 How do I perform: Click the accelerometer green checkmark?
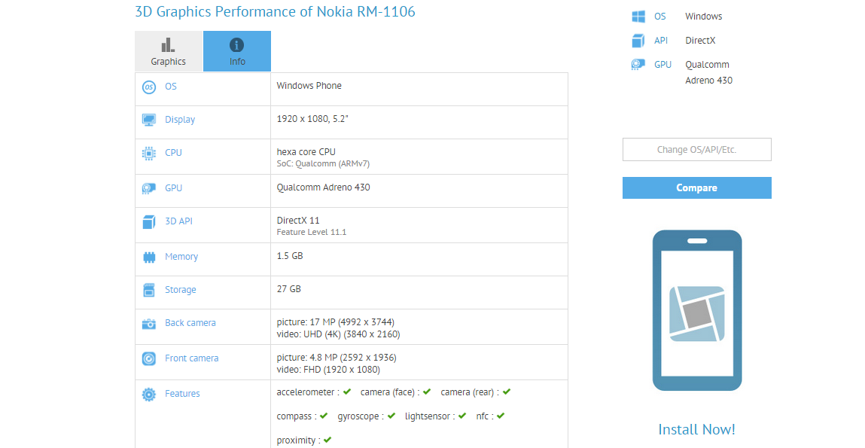[x=347, y=392]
